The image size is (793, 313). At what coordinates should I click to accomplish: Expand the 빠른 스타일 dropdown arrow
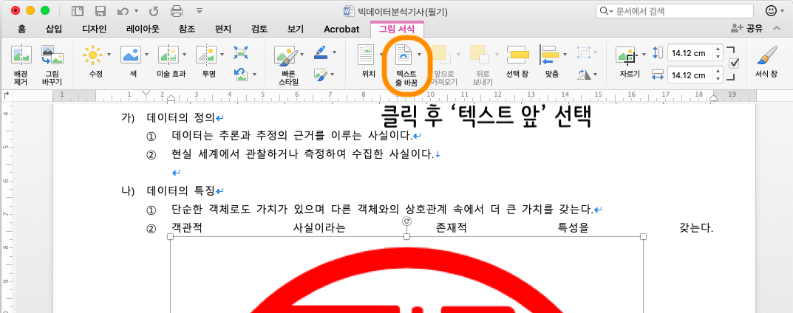pos(302,55)
